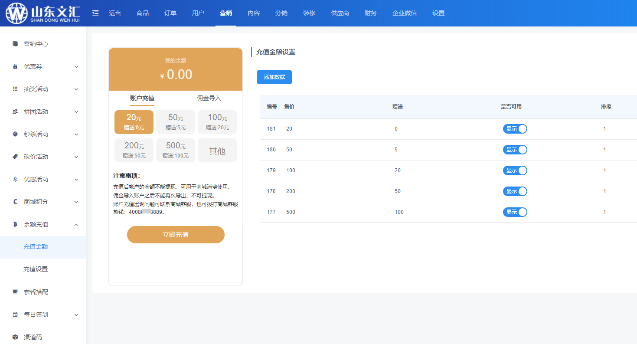Click the 编号 column header

272,107
